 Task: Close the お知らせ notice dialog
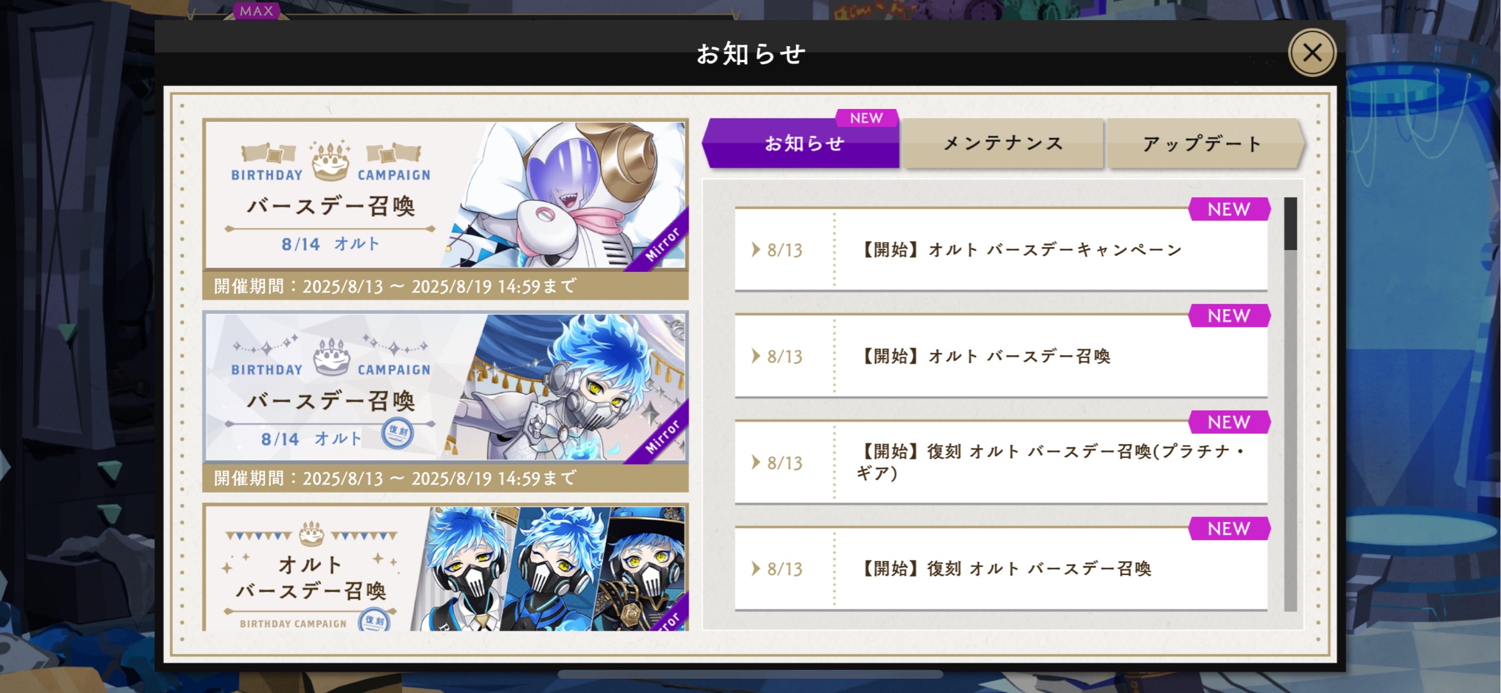tap(1312, 53)
